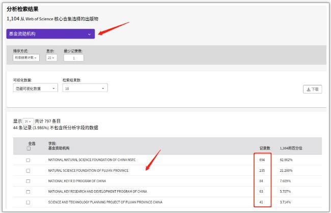Open the 41 record count

click(x=262, y=202)
